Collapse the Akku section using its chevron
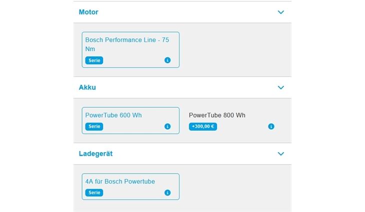Viewport: 365px width, 212px height. 281,87
